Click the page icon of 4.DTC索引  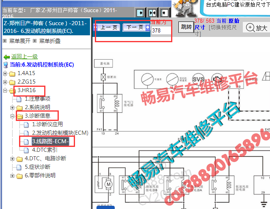coord(26,151)
